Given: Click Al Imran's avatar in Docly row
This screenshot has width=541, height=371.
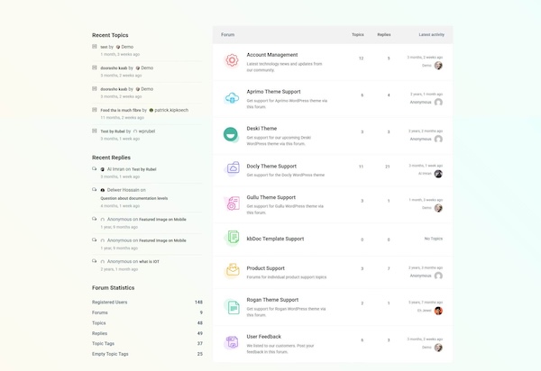Looking at the screenshot, I should 438,174.
